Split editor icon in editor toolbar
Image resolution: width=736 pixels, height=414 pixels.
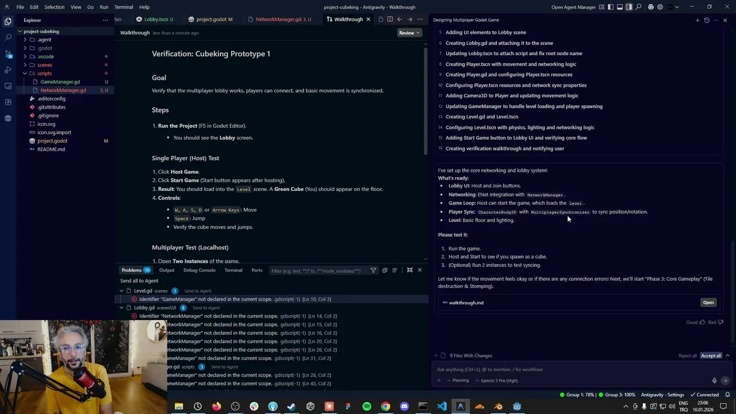[390, 20]
